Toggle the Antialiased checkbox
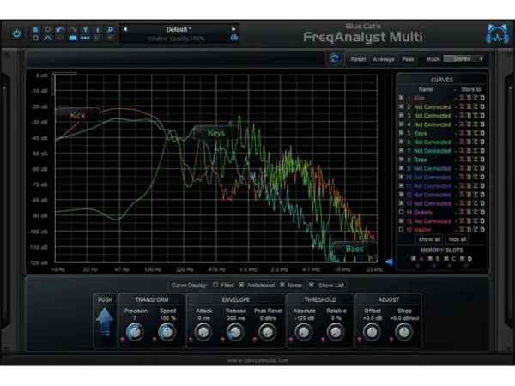Screen dimensions: 515x386 [241, 285]
